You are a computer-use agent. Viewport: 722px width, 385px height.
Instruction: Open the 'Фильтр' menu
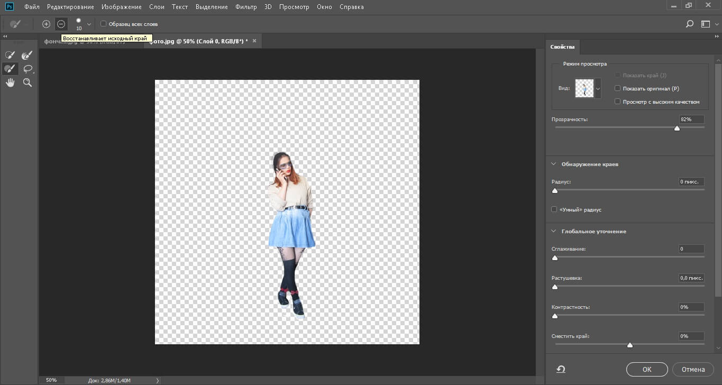pos(245,7)
